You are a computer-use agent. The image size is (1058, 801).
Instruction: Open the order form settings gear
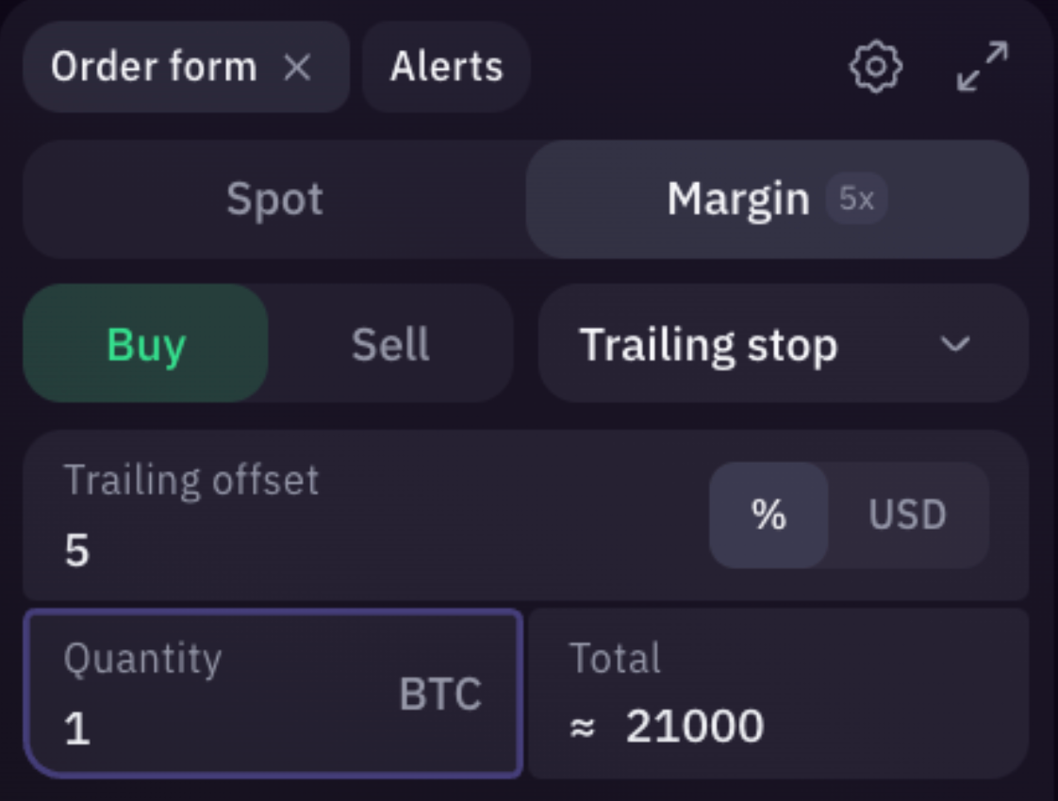click(x=875, y=67)
